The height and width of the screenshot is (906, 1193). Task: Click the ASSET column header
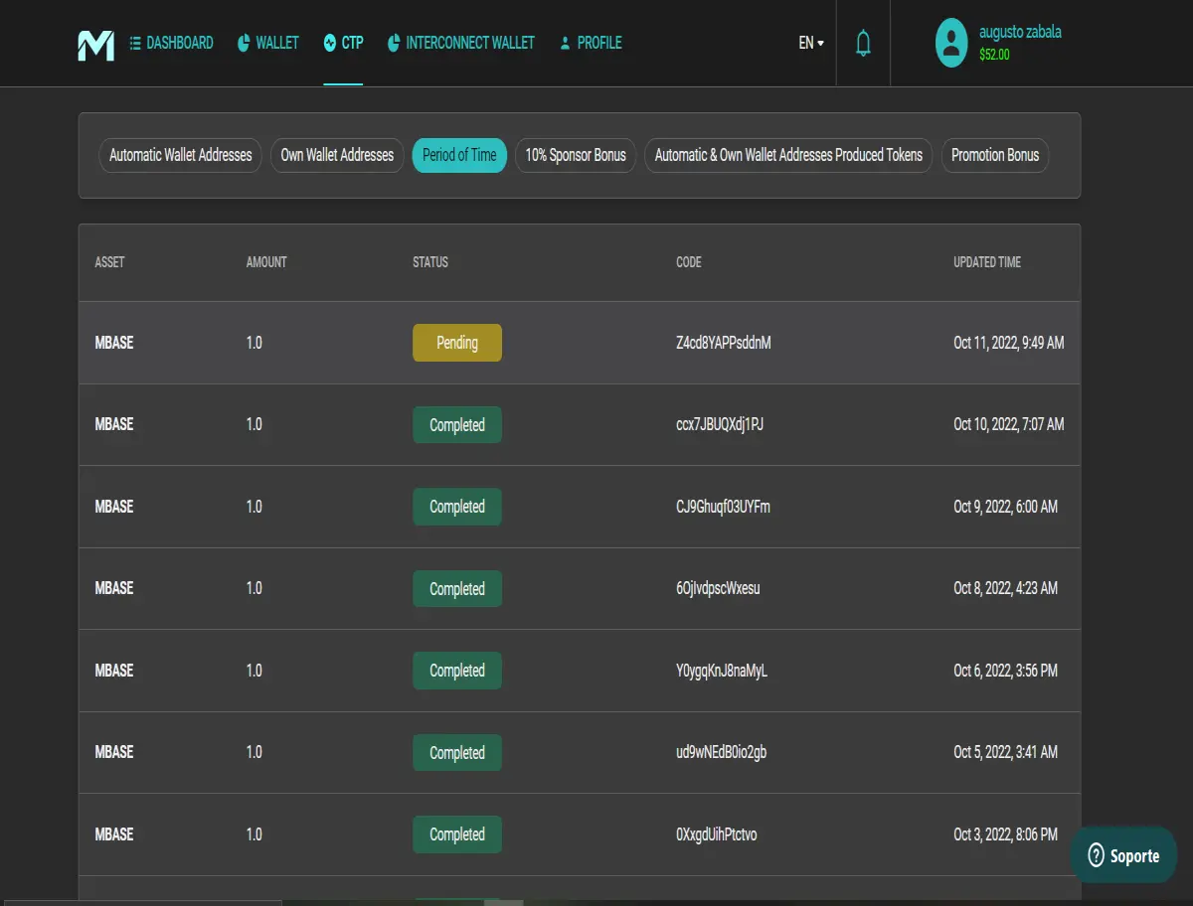pos(109,262)
